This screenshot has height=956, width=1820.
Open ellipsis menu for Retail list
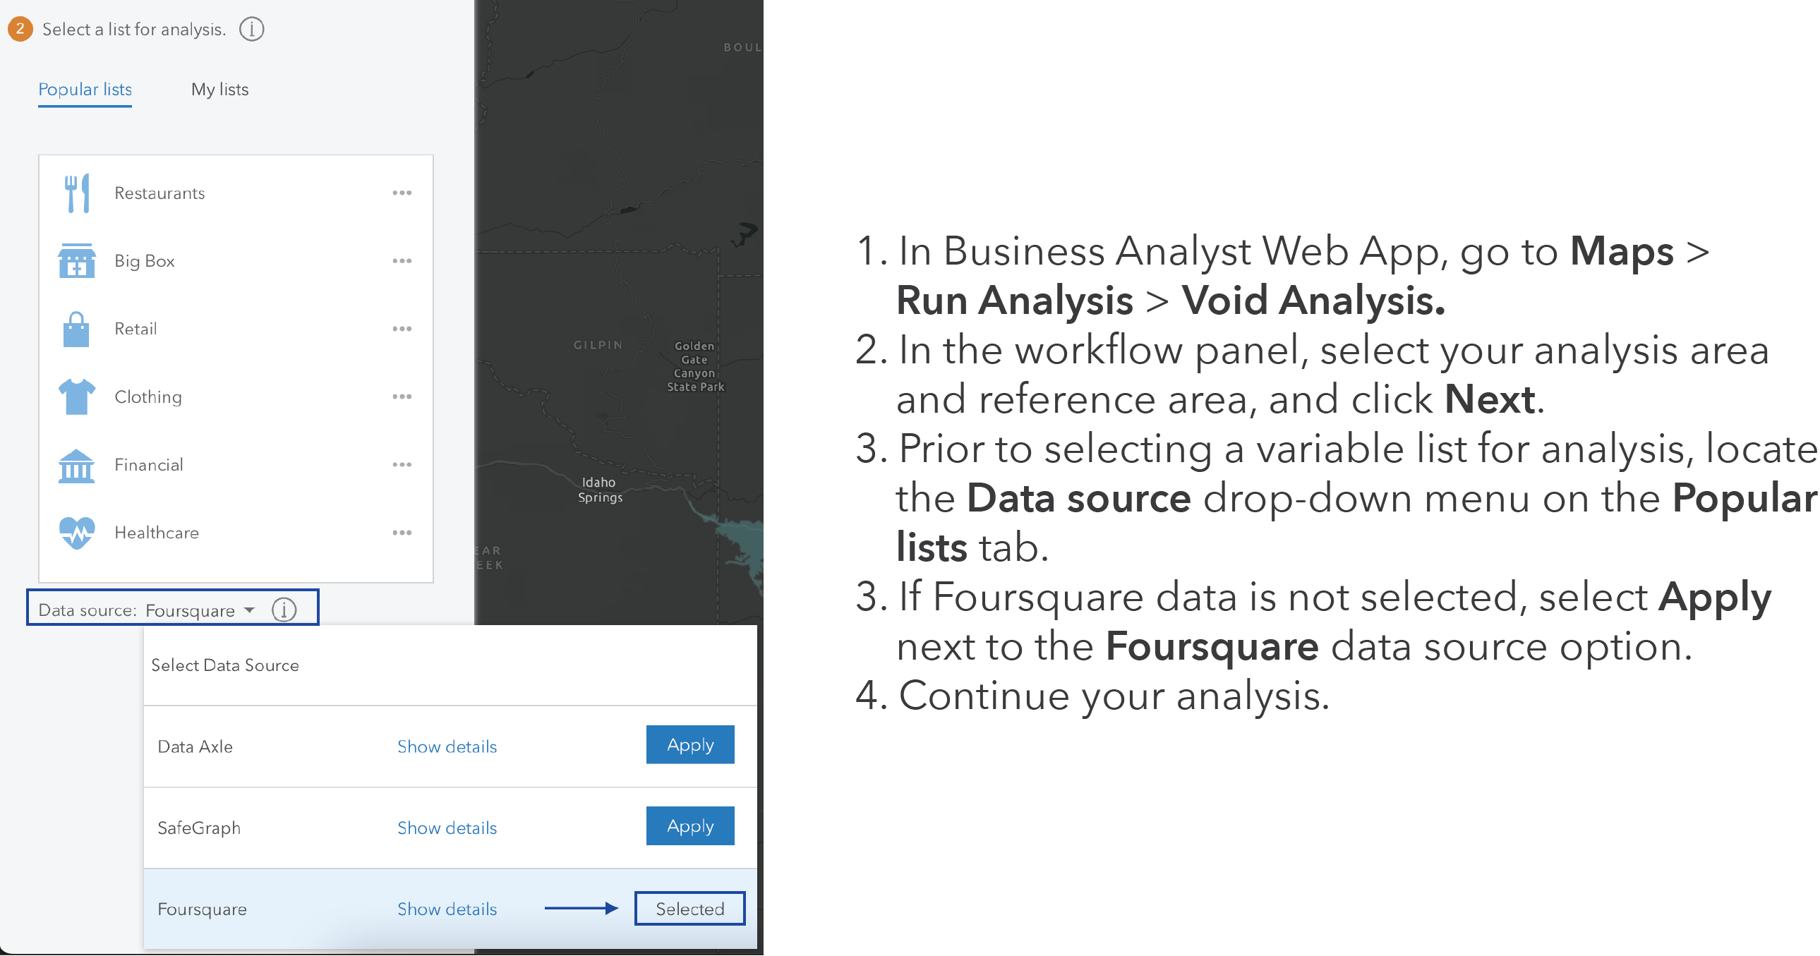coord(402,329)
